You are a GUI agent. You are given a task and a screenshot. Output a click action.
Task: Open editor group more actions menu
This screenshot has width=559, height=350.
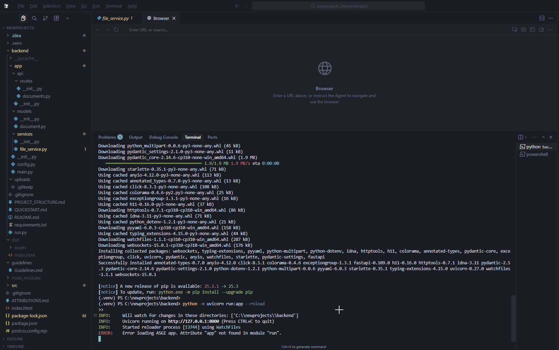[x=551, y=18]
